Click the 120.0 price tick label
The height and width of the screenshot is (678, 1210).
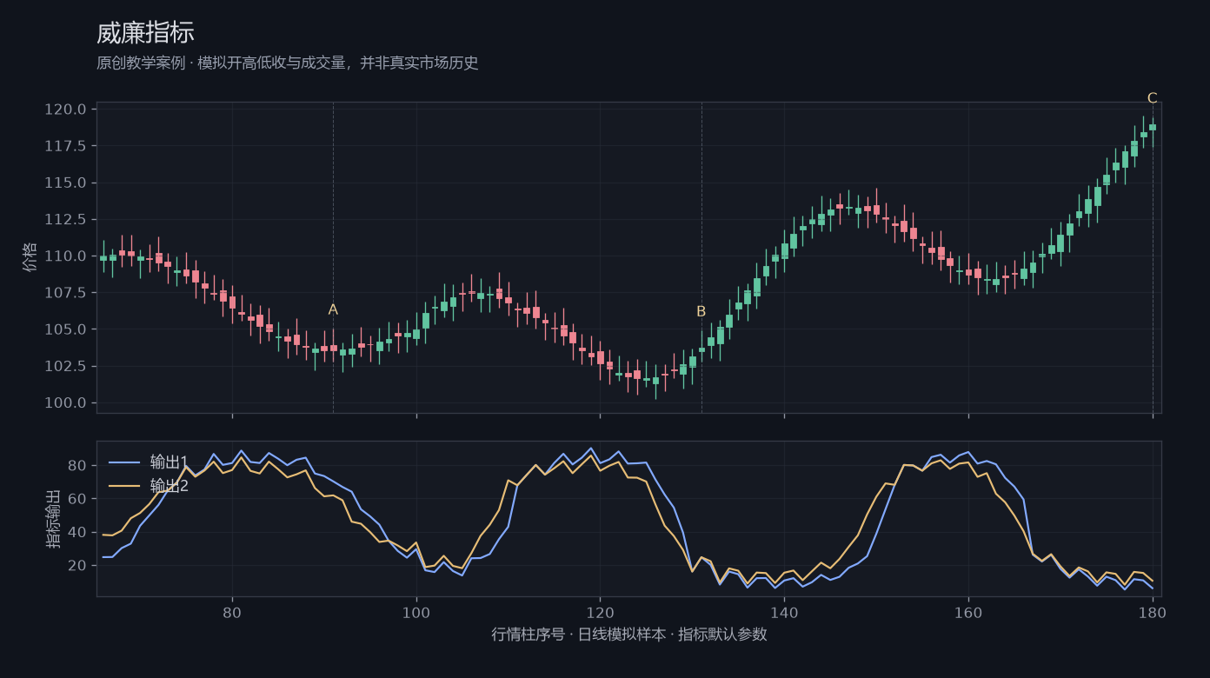(x=66, y=110)
